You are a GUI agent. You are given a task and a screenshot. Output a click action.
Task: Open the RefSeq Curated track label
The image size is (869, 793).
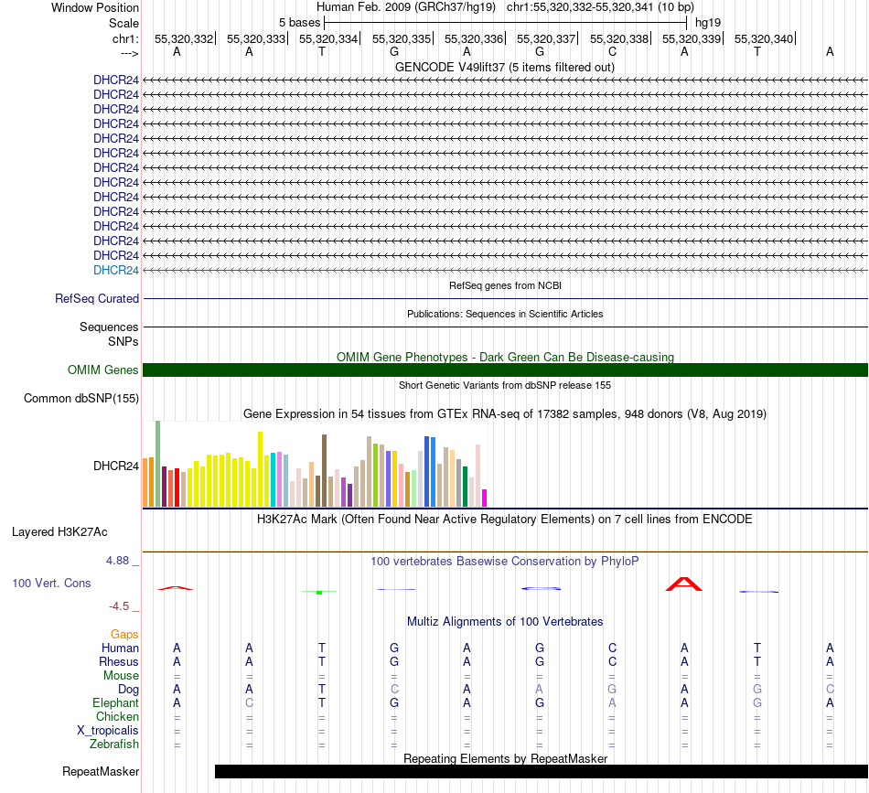coord(97,299)
